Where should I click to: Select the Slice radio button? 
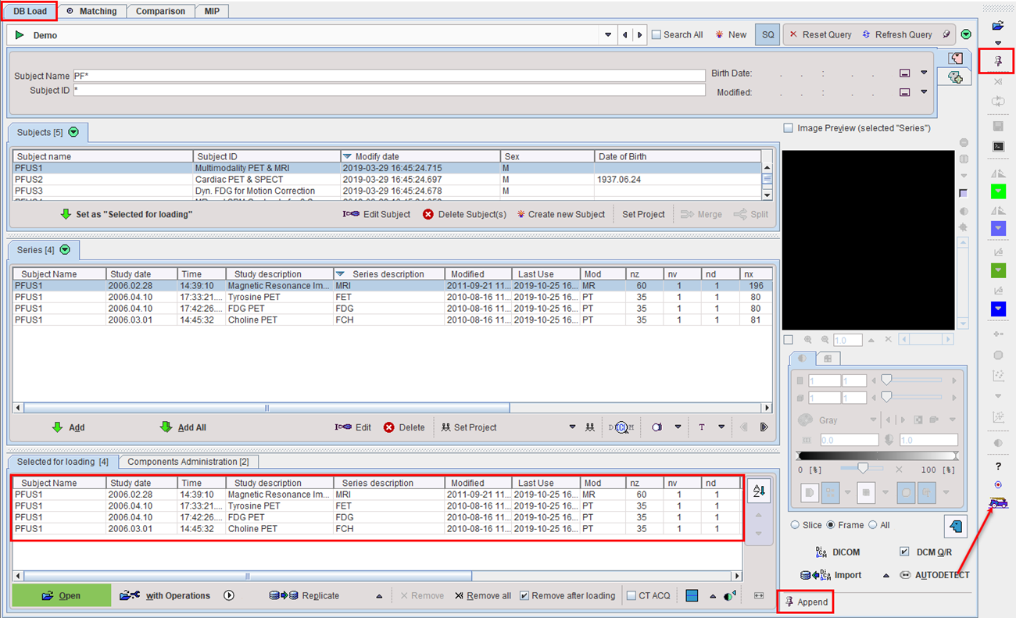pos(796,525)
